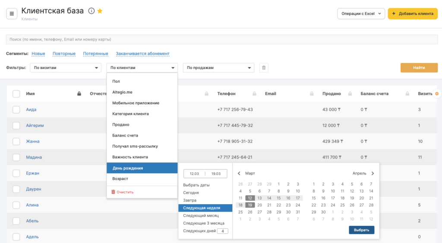The height and width of the screenshot is (243, 442).
Task: Click the info icon beside Клиентская база
Action: [91, 11]
